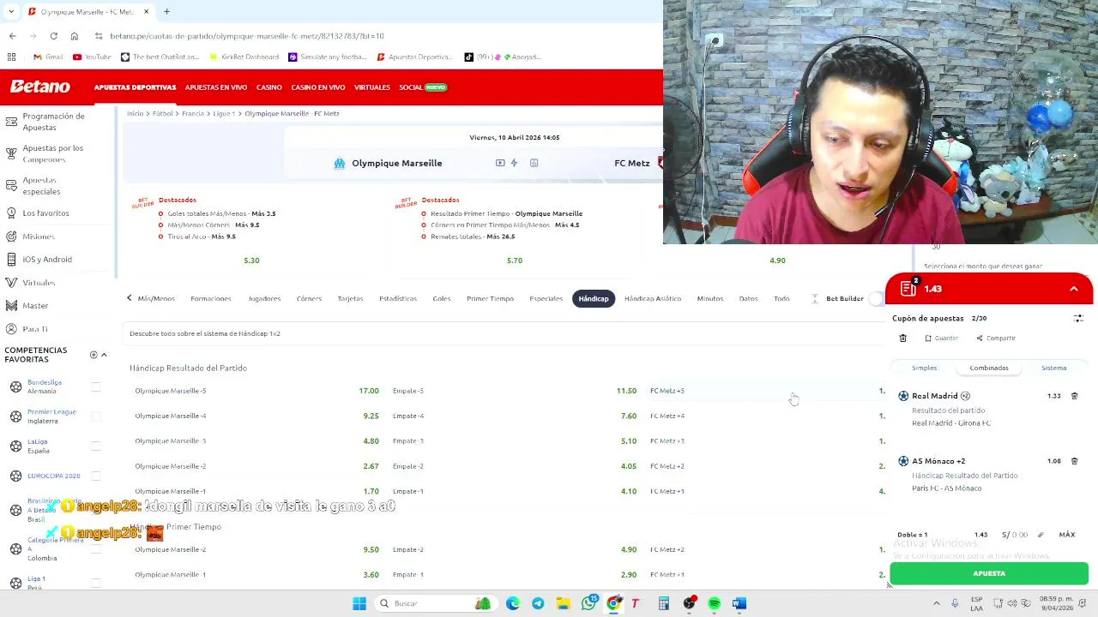Edit stake amount with pencil icon
Viewport: 1098px width, 617px height.
pyautogui.click(x=1041, y=535)
